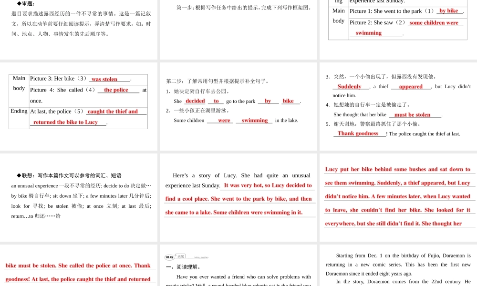Screen dimensions: 477x286
Task: Click the red answer 'by bike' in Picture 1
Action: (448, 10)
